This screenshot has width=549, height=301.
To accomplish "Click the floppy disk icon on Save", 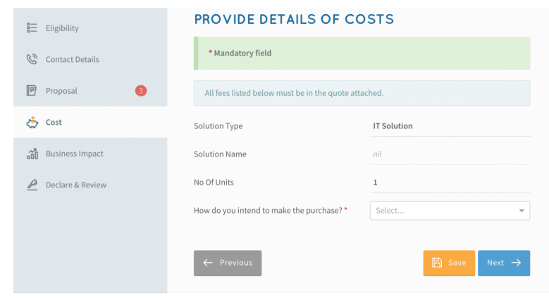I will (437, 263).
